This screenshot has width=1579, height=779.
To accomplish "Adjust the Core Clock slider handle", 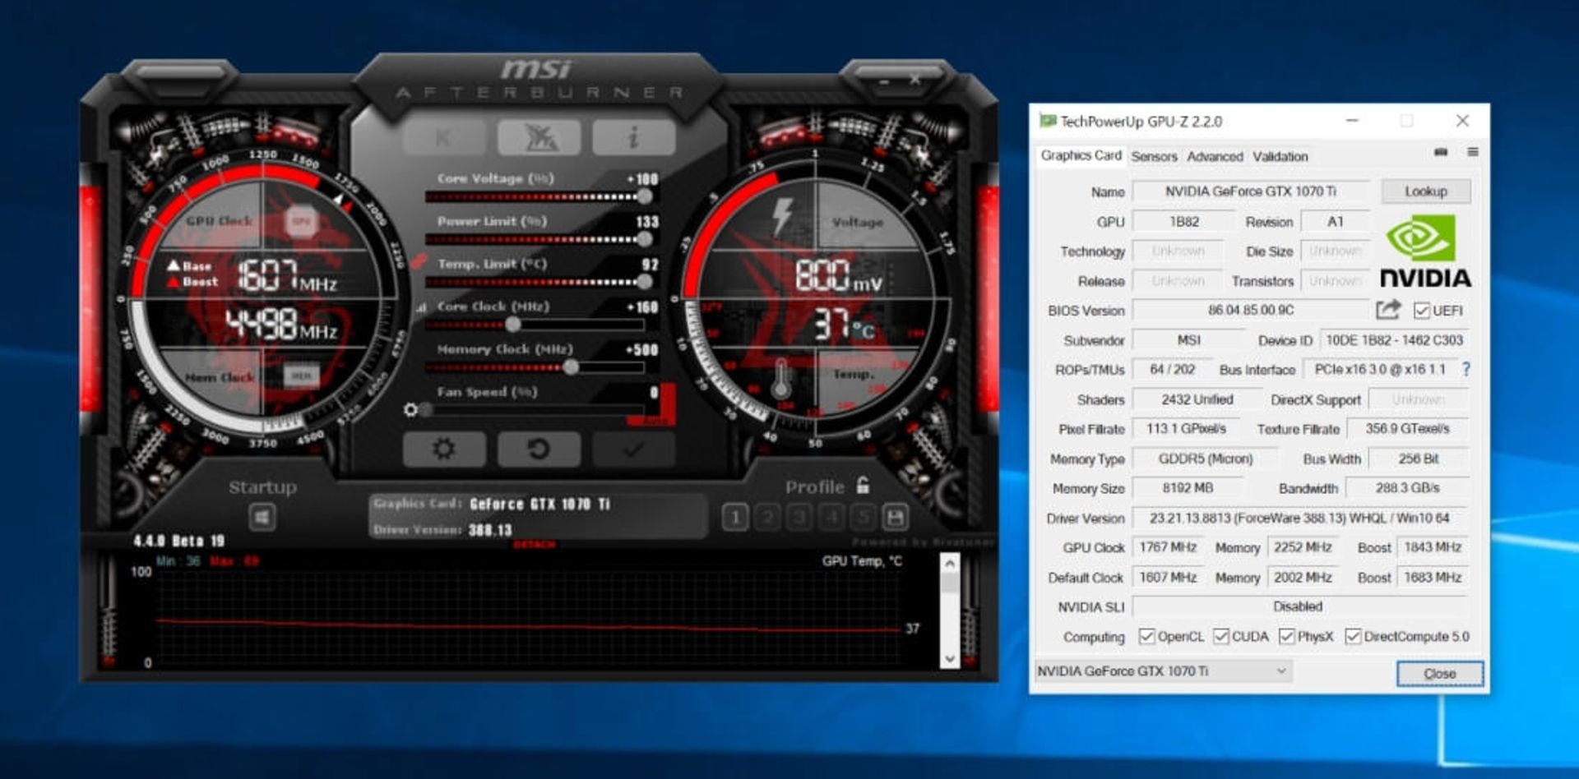I will [x=513, y=325].
